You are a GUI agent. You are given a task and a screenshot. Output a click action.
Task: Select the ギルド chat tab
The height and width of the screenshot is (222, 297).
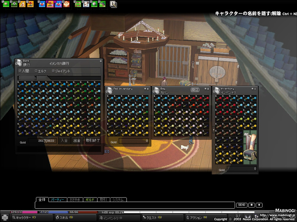[x=90, y=200]
